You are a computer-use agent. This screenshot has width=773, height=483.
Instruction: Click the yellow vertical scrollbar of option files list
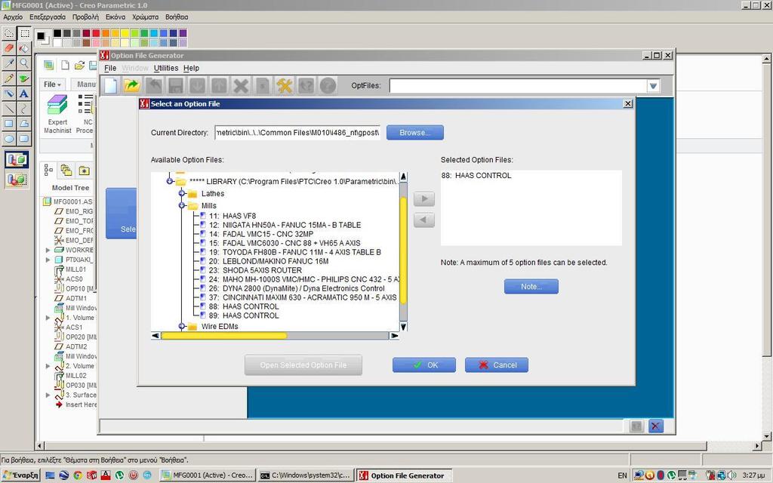403,250
